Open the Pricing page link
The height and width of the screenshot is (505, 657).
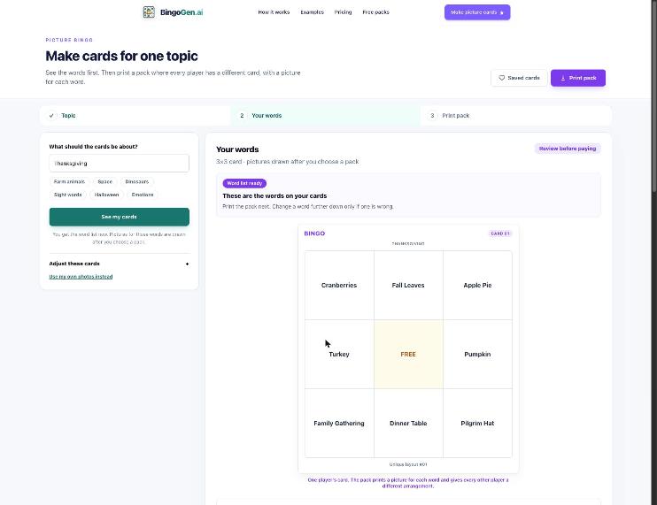coord(343,12)
